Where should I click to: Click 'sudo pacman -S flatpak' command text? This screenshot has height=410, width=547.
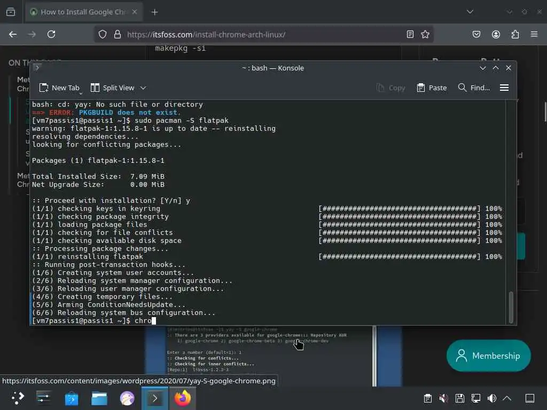(x=182, y=121)
